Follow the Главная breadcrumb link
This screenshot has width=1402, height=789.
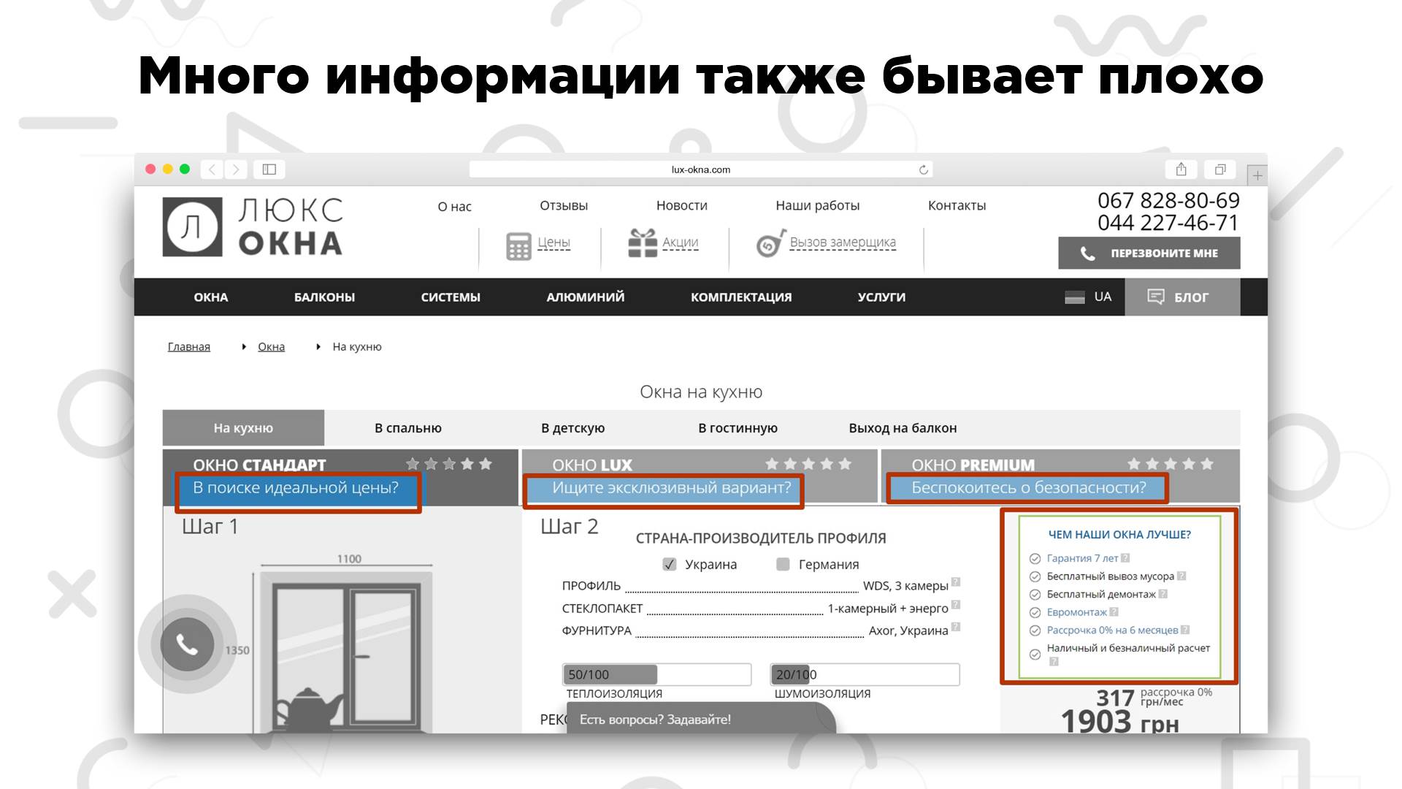tap(188, 347)
